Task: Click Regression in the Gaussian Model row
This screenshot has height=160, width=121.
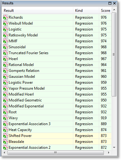Action: coord(84,77)
